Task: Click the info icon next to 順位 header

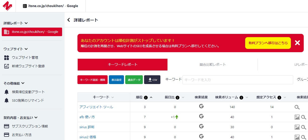Action: coord(146,97)
